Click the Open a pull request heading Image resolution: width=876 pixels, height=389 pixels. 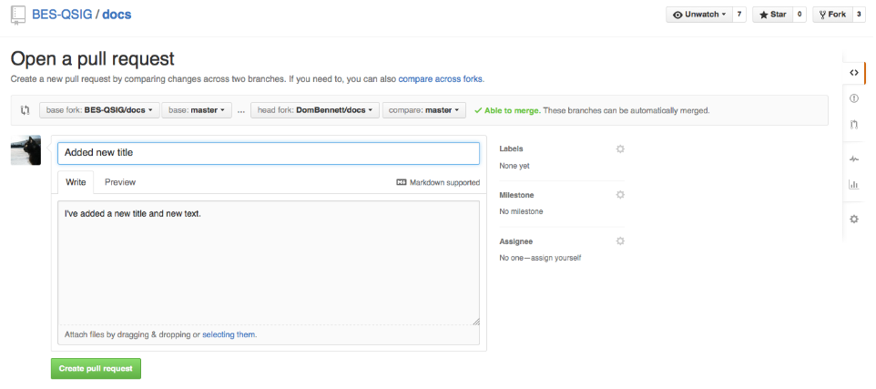pyautogui.click(x=93, y=58)
